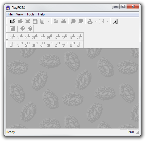Click the PlayFKiSS title bar app icon
Image resolution: width=146 pixels, height=141 pixels.
coord(8,8)
